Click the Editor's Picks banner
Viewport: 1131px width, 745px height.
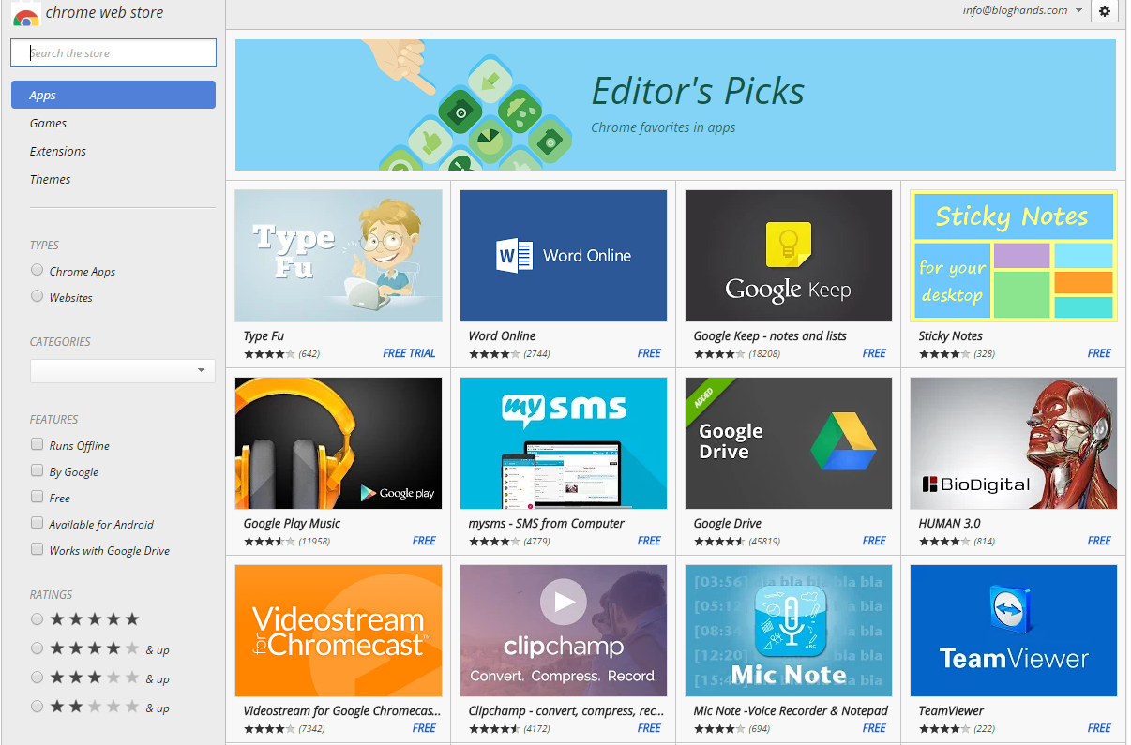tap(675, 105)
